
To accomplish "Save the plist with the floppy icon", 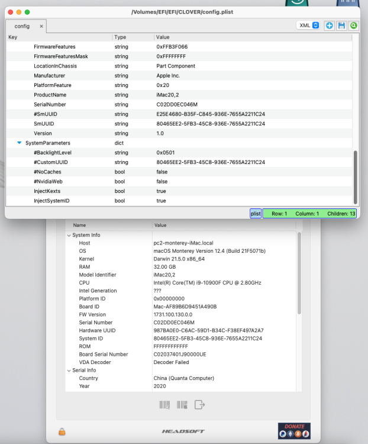I will tap(342, 26).
